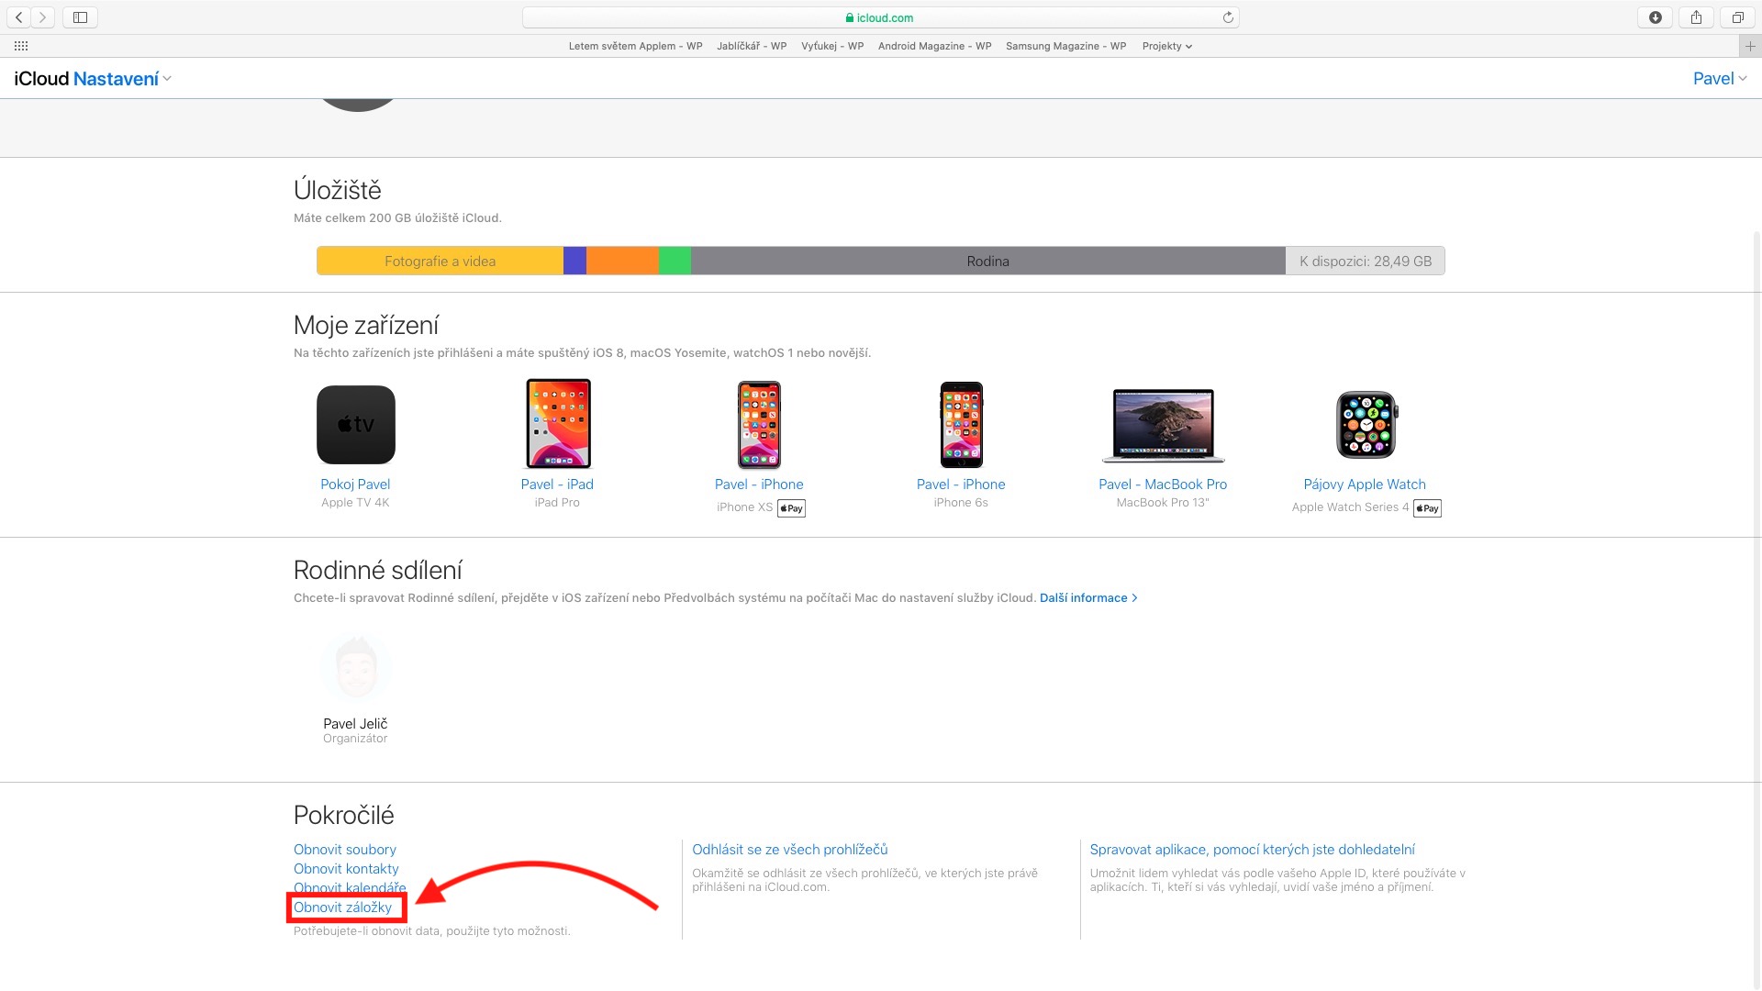
Task: Toggle the Safari sidebar button
Action: 80,17
